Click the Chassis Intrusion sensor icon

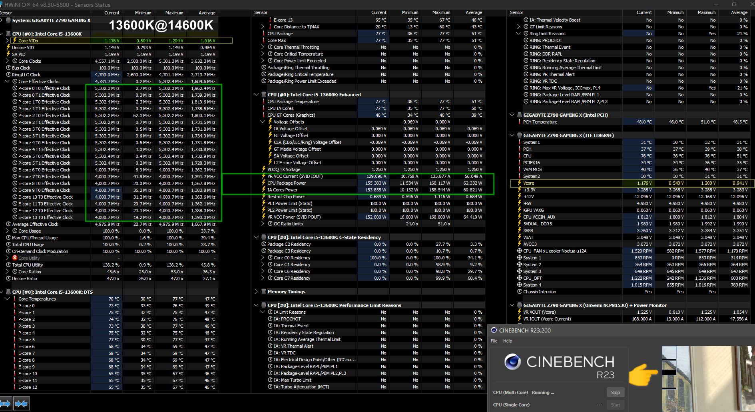[520, 292]
